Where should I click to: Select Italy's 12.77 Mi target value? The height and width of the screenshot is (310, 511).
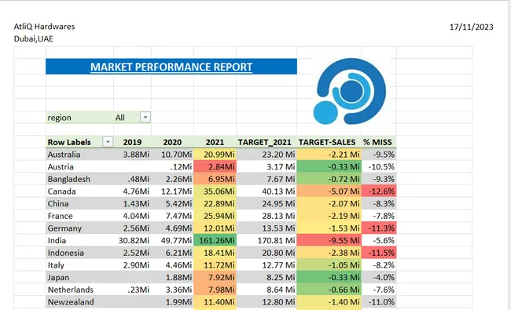tap(278, 265)
